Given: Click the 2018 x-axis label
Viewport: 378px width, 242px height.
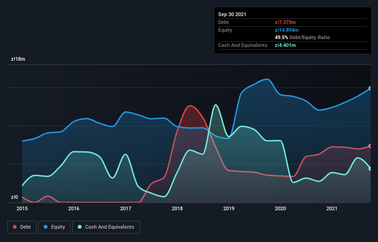Looking at the screenshot, I should [x=177, y=208].
